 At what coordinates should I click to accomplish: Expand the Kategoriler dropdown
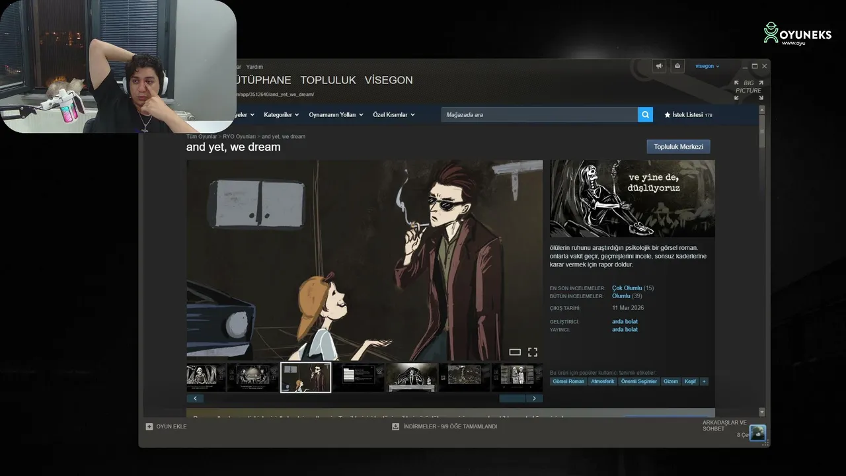tap(282, 115)
